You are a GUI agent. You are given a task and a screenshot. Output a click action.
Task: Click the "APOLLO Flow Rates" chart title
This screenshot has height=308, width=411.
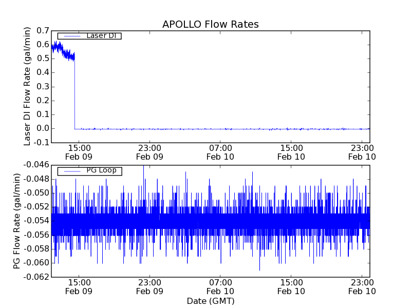211,24
